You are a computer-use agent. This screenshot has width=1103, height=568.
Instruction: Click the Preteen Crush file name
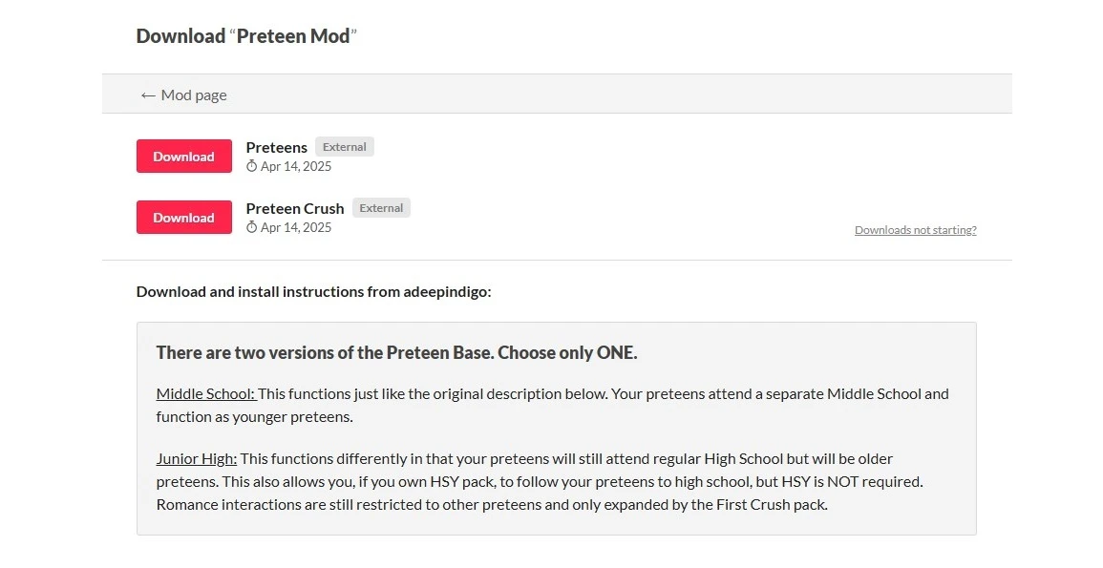[x=294, y=208]
